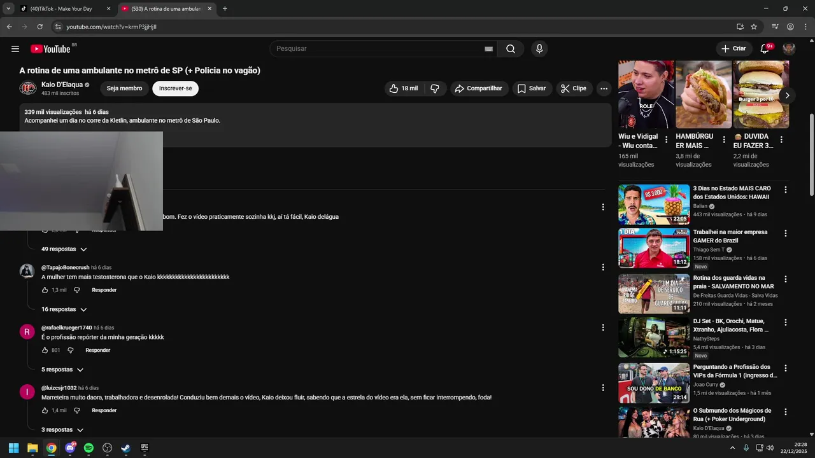Click the page vertical scrollbar

tap(811, 156)
